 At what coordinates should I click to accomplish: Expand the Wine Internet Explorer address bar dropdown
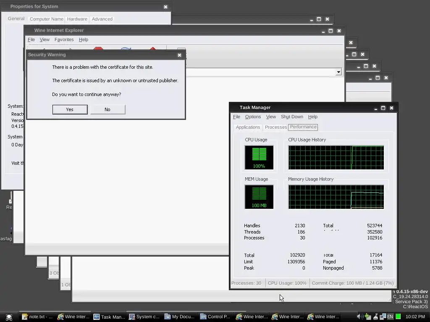point(338,72)
